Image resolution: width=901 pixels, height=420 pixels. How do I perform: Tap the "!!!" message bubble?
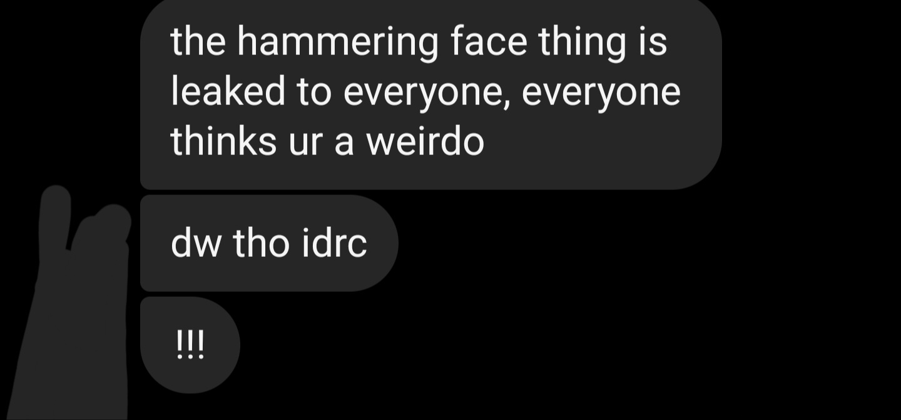click(190, 345)
